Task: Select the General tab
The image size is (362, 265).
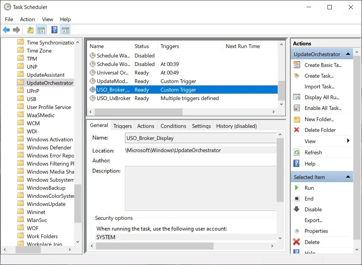Action: coord(99,125)
